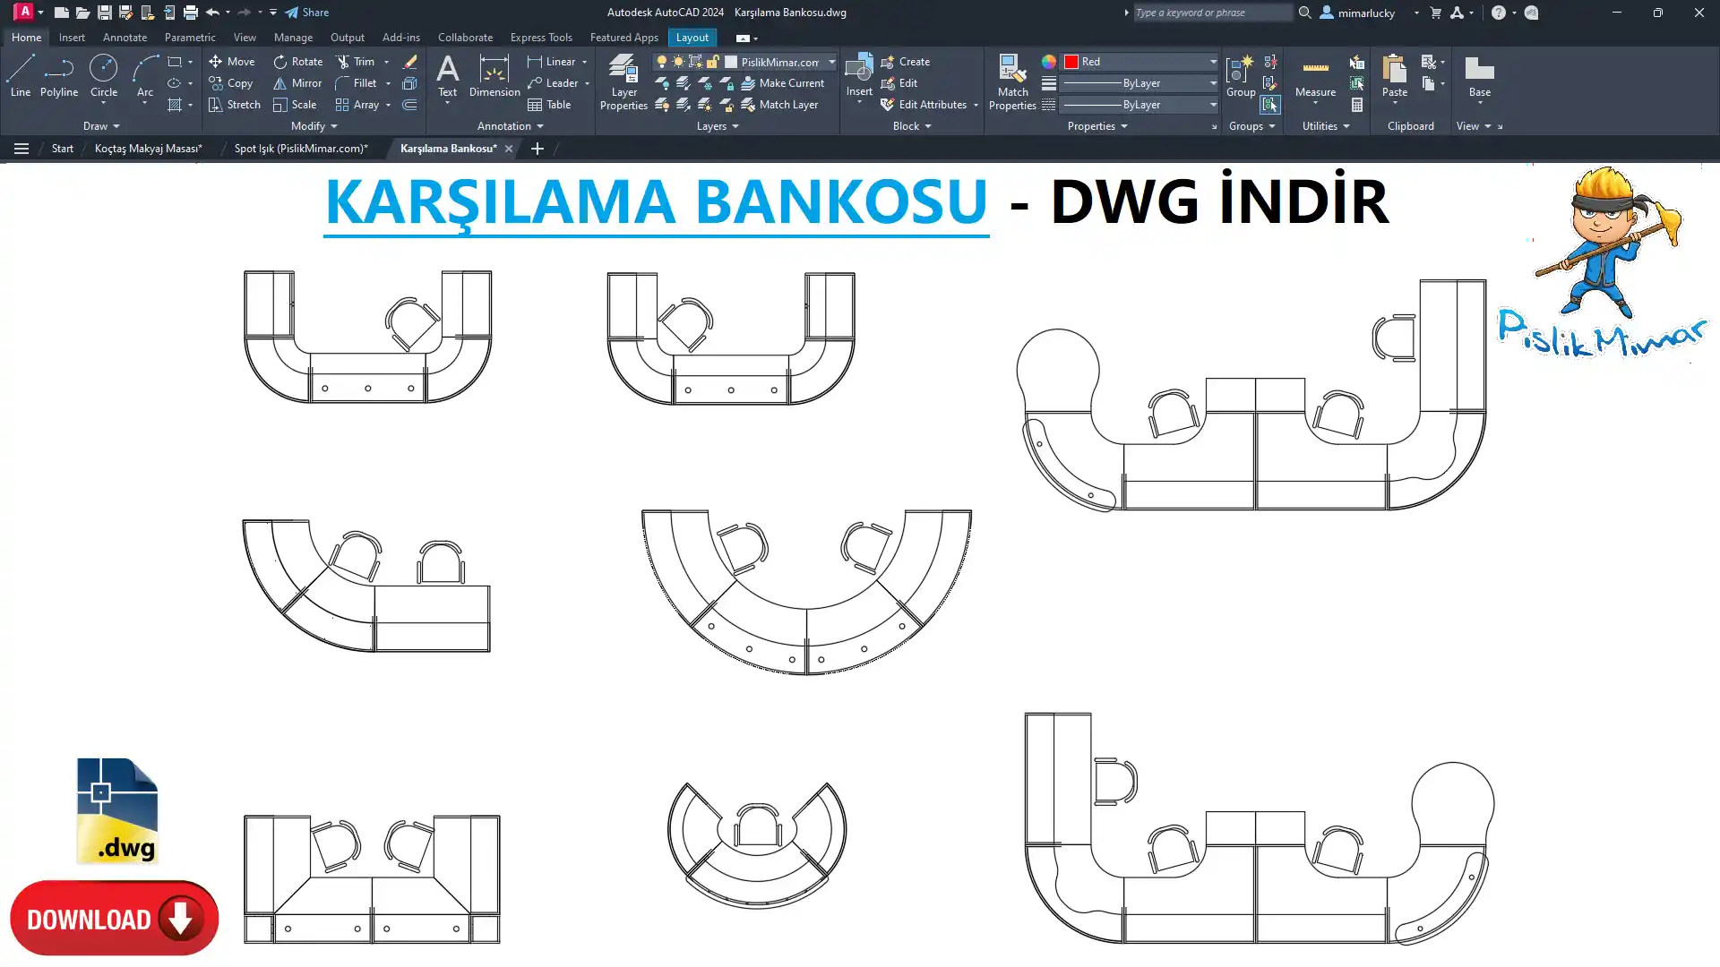Toggle layer lock padlock icon
The height and width of the screenshot is (967, 1720).
click(712, 62)
